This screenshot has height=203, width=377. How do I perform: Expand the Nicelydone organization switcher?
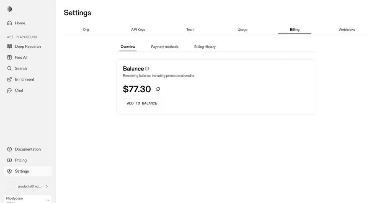click(x=47, y=200)
